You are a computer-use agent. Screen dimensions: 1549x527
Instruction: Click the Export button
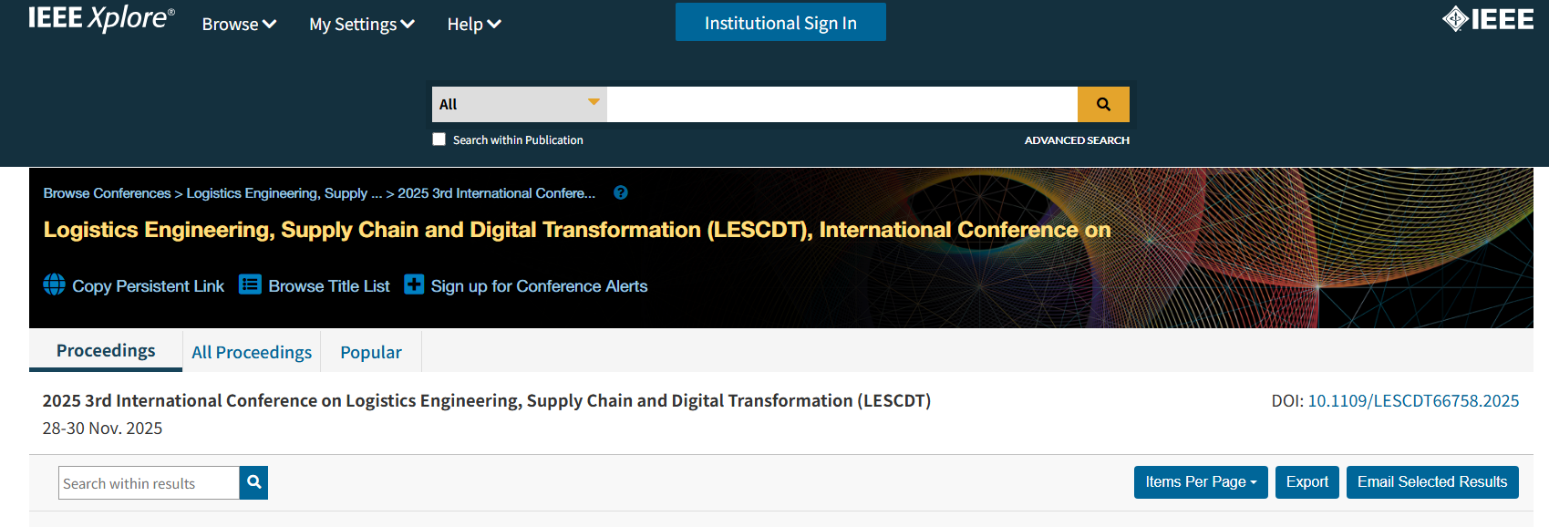1306,482
